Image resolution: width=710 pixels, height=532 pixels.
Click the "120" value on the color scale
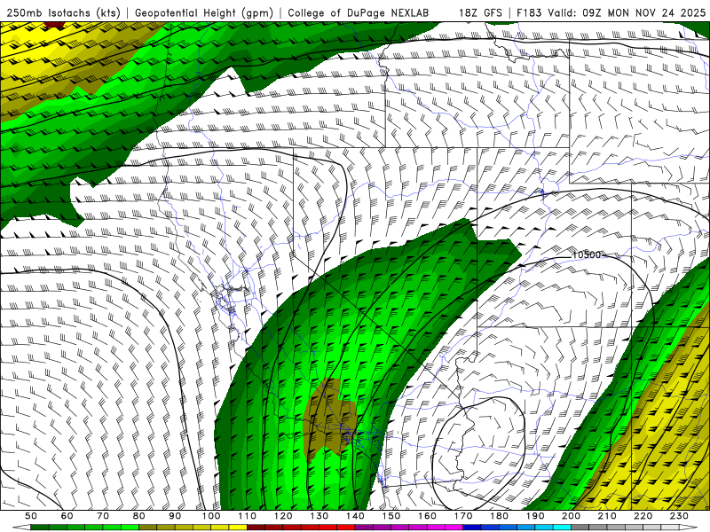pos(283,516)
